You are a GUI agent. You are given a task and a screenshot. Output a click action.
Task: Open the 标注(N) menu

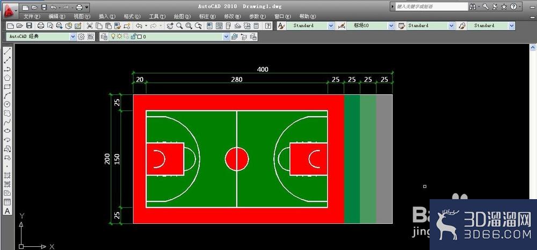pyautogui.click(x=207, y=17)
